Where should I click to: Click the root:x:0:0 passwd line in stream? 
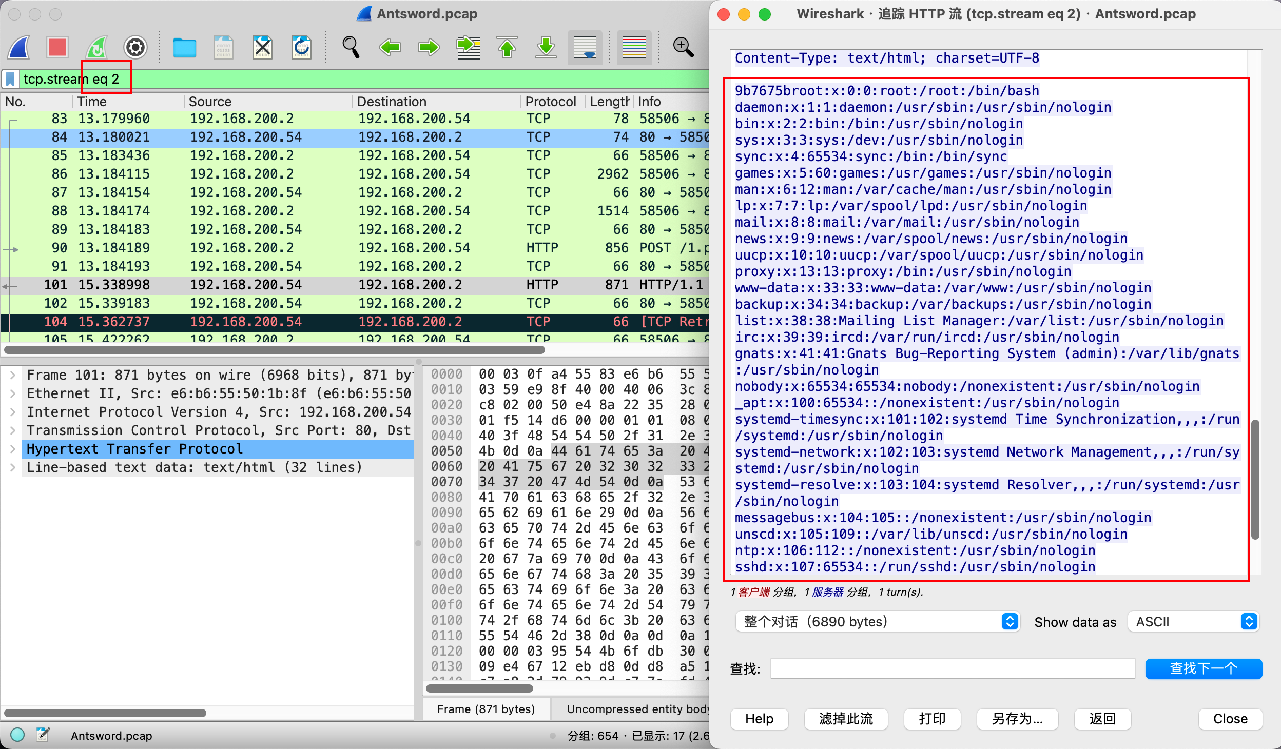(887, 91)
